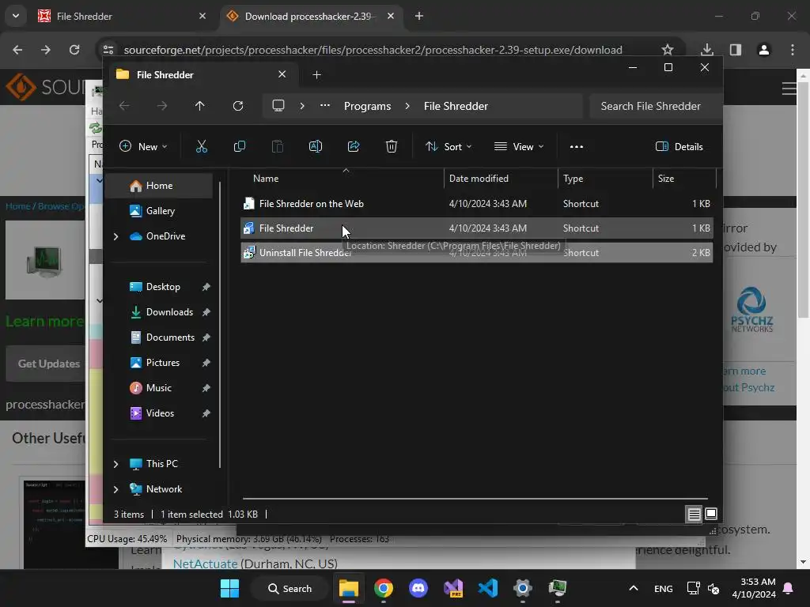This screenshot has height=607, width=810.
Task: Click the Copy icon in Explorer toolbar
Action: [239, 146]
